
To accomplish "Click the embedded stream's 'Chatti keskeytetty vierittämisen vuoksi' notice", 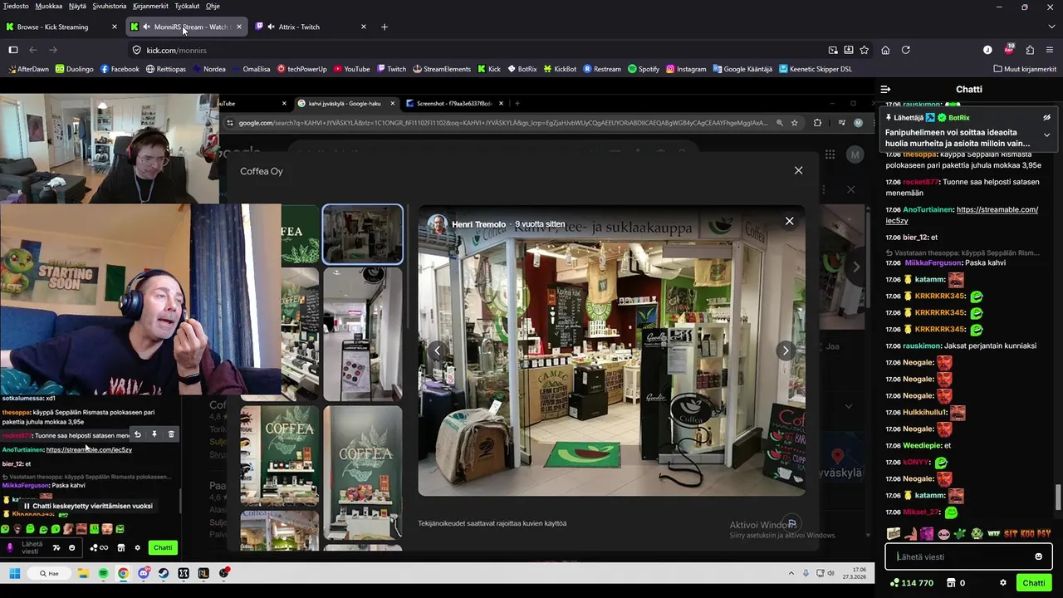I will point(87,506).
